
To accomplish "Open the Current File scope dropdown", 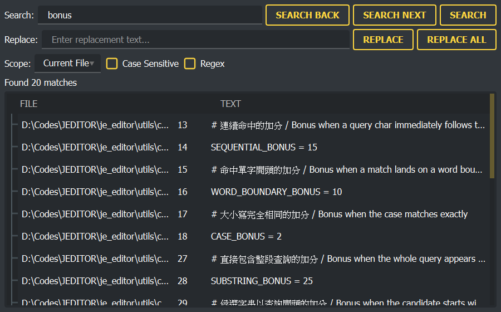I will [x=68, y=64].
